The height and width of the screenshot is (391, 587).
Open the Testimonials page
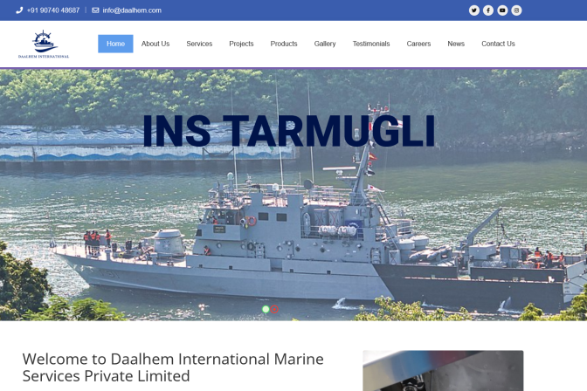pos(371,44)
